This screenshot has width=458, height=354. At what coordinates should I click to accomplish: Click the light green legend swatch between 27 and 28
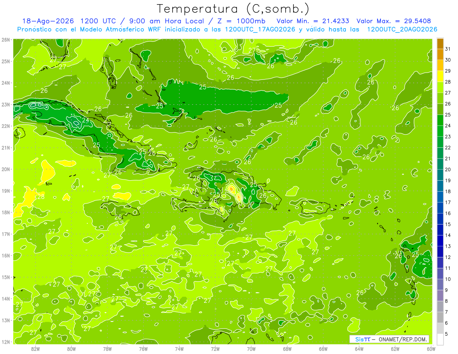440,87
